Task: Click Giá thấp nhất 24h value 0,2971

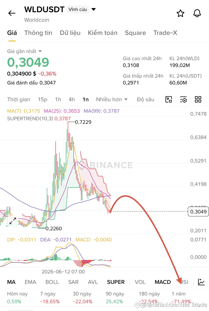Action: (x=131, y=83)
